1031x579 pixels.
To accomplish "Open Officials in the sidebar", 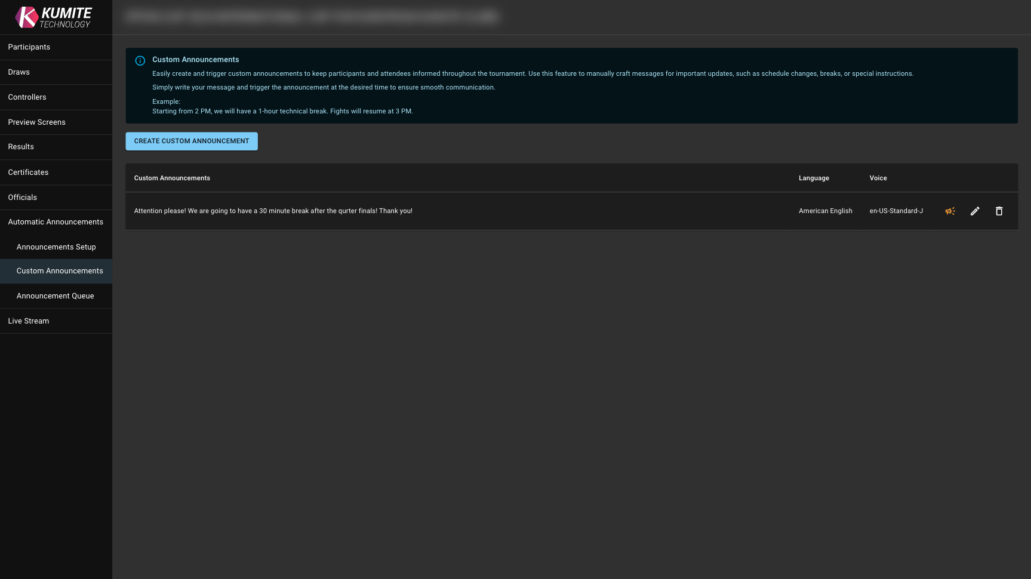I will [x=23, y=198].
